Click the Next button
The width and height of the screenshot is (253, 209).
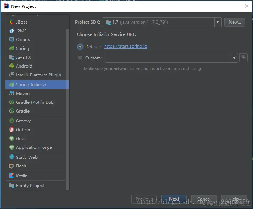coord(174,199)
